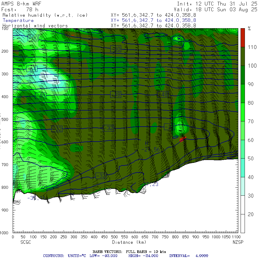
Task: Click the "300" pressure axis tick label
Action: 5,74
